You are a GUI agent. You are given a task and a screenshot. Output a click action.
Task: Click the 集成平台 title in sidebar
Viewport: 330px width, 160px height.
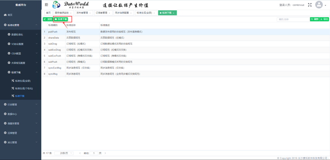pos(21,5)
